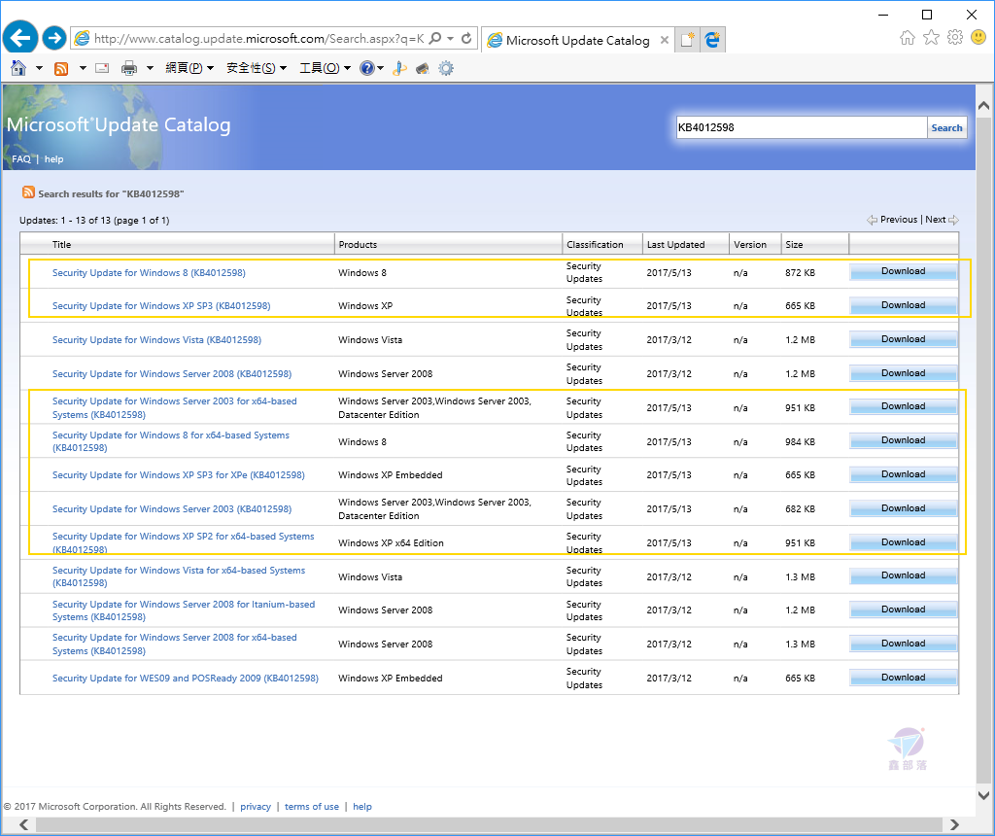Click the RSS feeds icon in command bar
995x836 pixels.
tap(61, 69)
